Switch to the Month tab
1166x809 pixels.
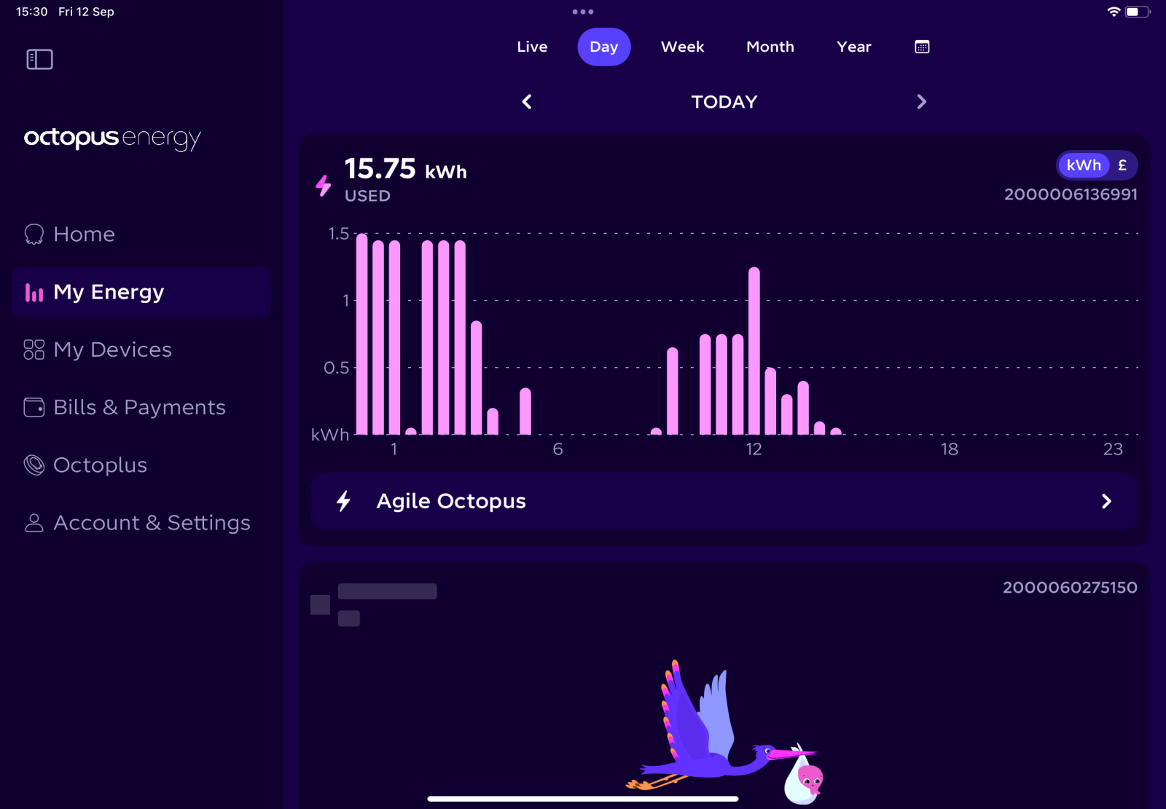click(770, 47)
